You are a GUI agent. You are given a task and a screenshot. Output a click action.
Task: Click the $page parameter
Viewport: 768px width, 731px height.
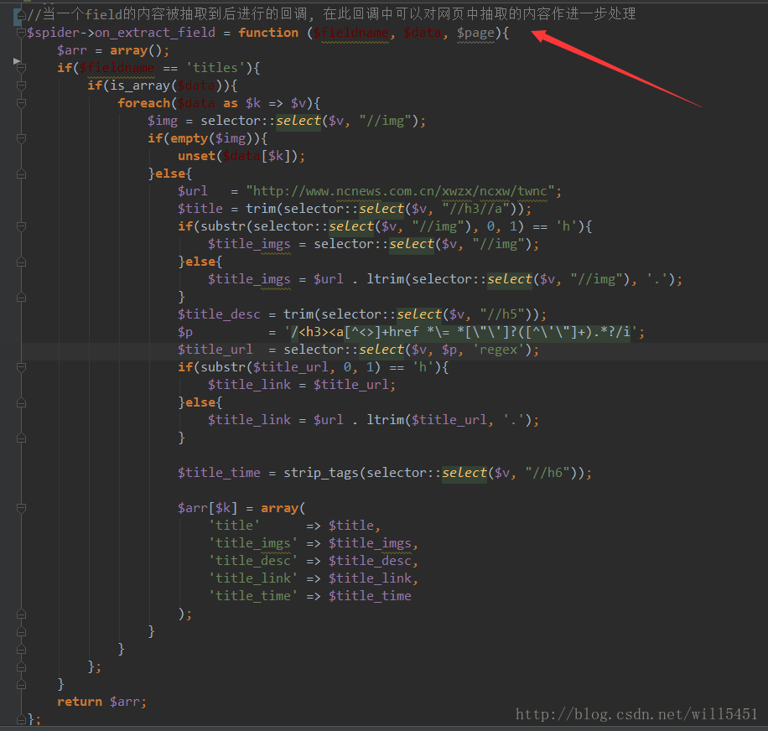[475, 33]
